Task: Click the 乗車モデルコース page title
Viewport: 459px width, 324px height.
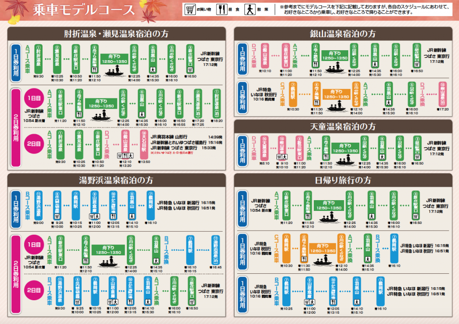Action: point(84,10)
